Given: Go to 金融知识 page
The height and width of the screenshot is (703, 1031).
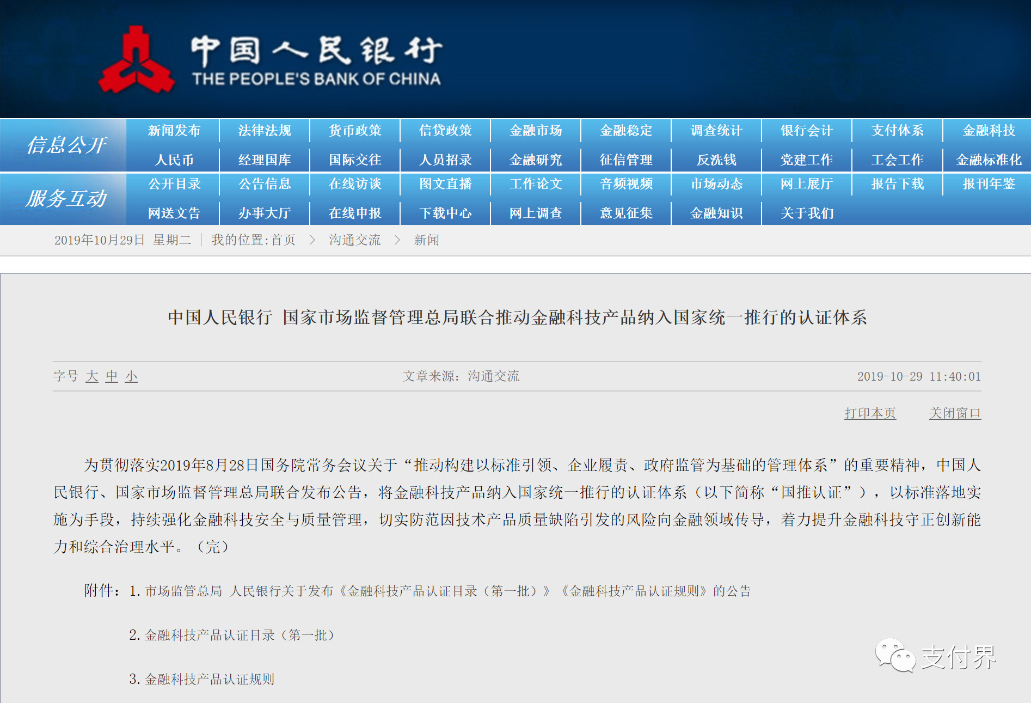Looking at the screenshot, I should [x=716, y=213].
